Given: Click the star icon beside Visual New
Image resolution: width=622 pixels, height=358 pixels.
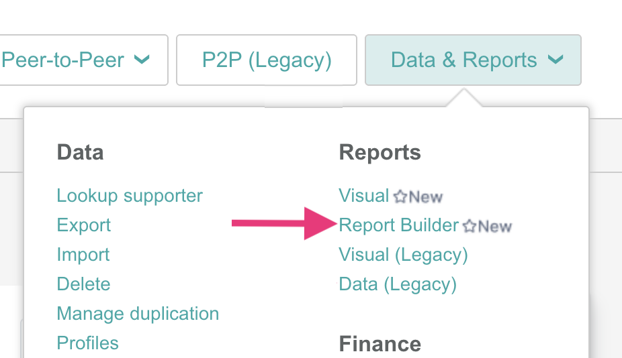Looking at the screenshot, I should click(400, 196).
